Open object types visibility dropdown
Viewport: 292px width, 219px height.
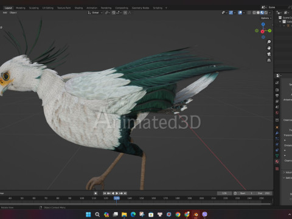[x=224, y=13]
